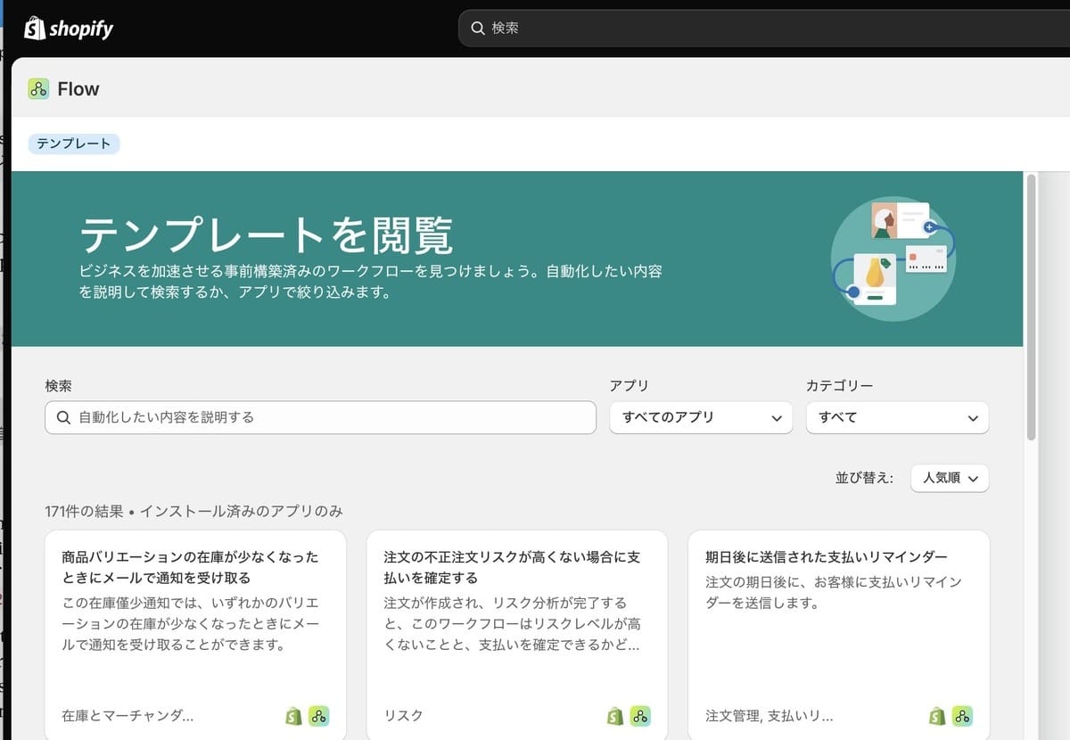Click the 在庫とマーチャンダ... category label
Viewport: 1070px width, 740px height.
tap(128, 715)
